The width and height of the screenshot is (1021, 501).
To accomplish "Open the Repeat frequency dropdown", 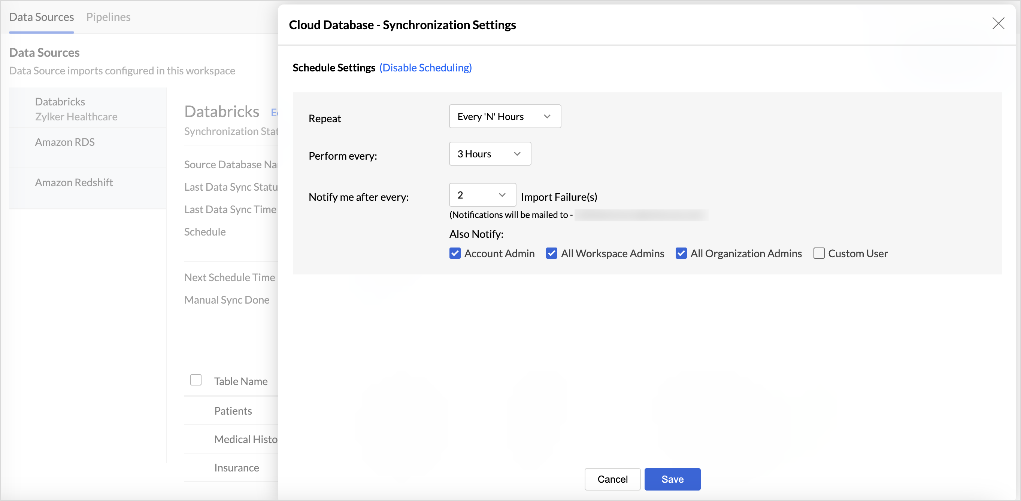I will 505,116.
